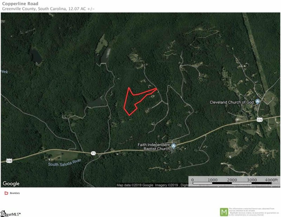Click the Cleveland Church of God label
Image resolution: width=281 pixels, height=217 pixels.
[x=232, y=102]
